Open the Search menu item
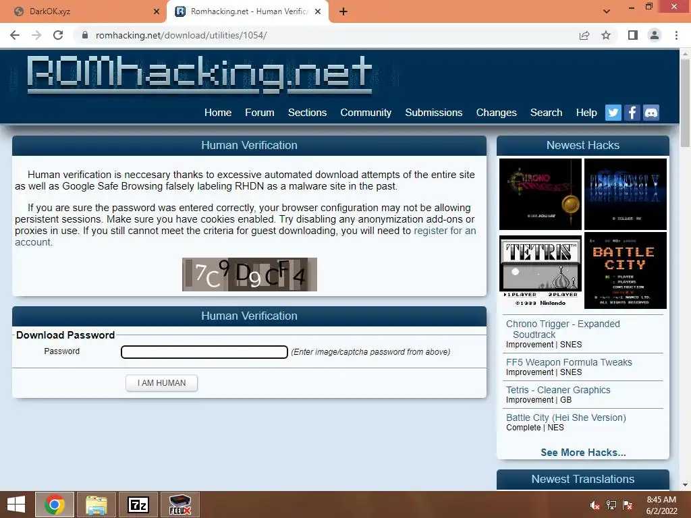 tap(546, 113)
